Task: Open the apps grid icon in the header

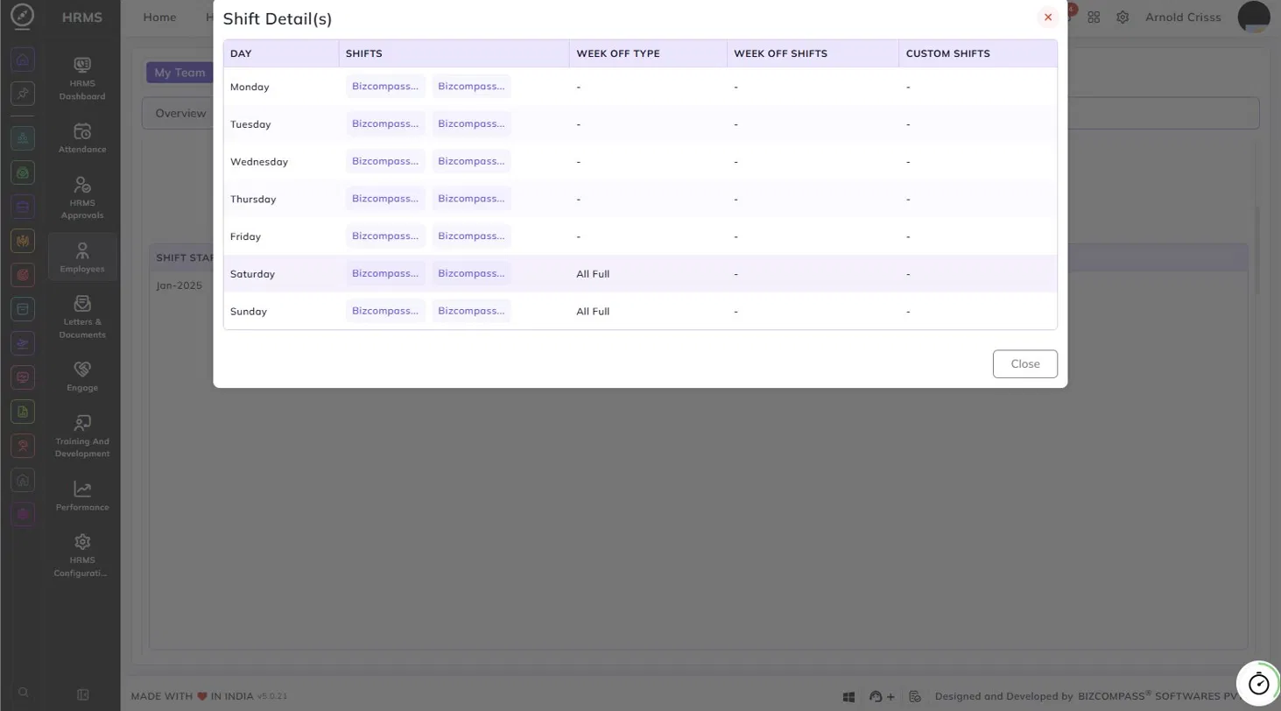Action: coord(1094,18)
